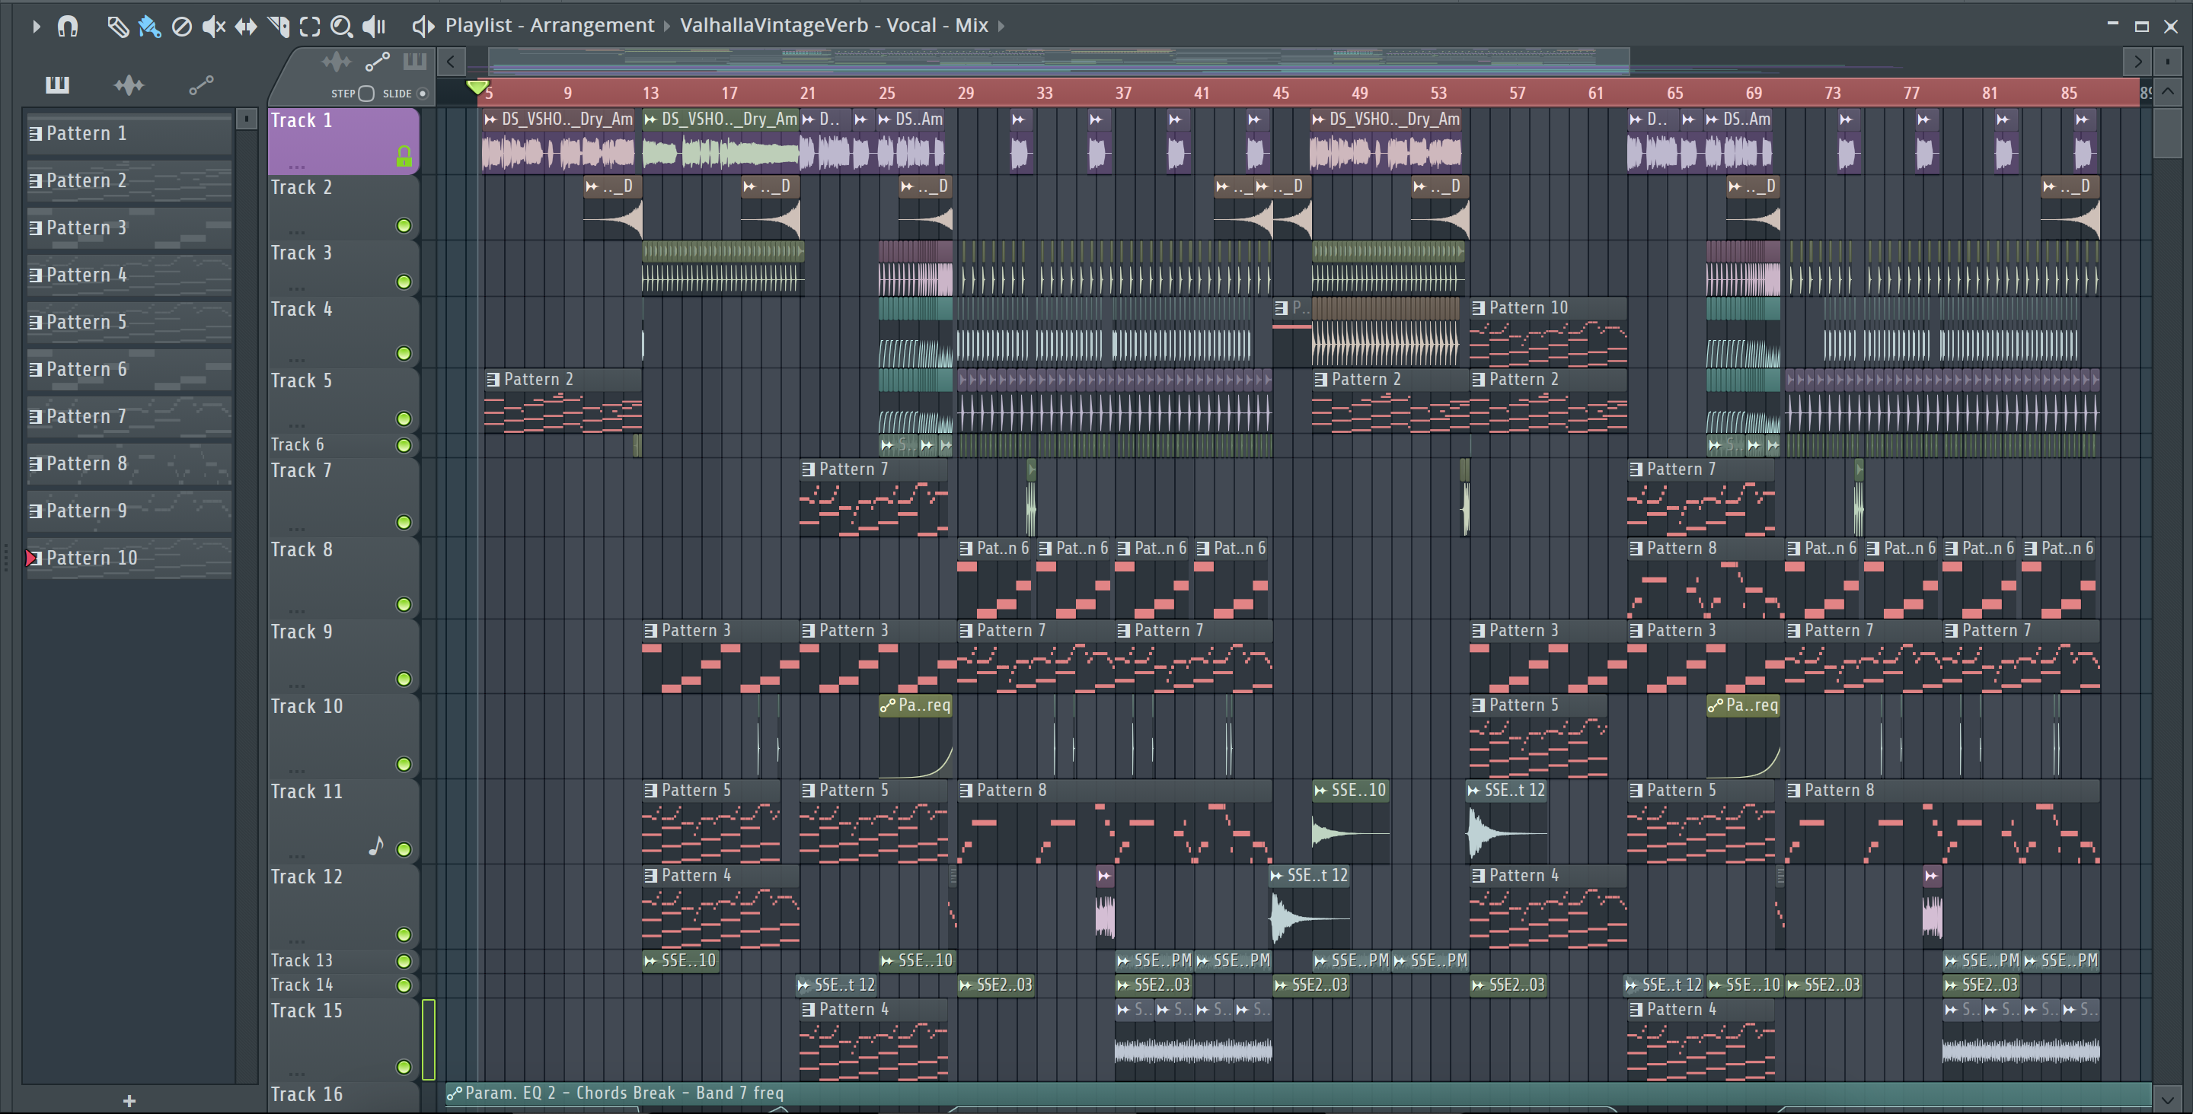
Task: Show automation clips in the picker panel
Action: (201, 84)
